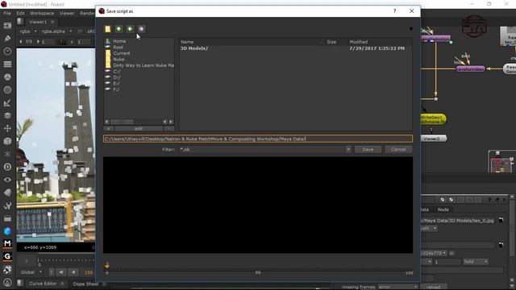Open the Channel nodes menu
This screenshot has width=516, height=290.
(7, 64)
